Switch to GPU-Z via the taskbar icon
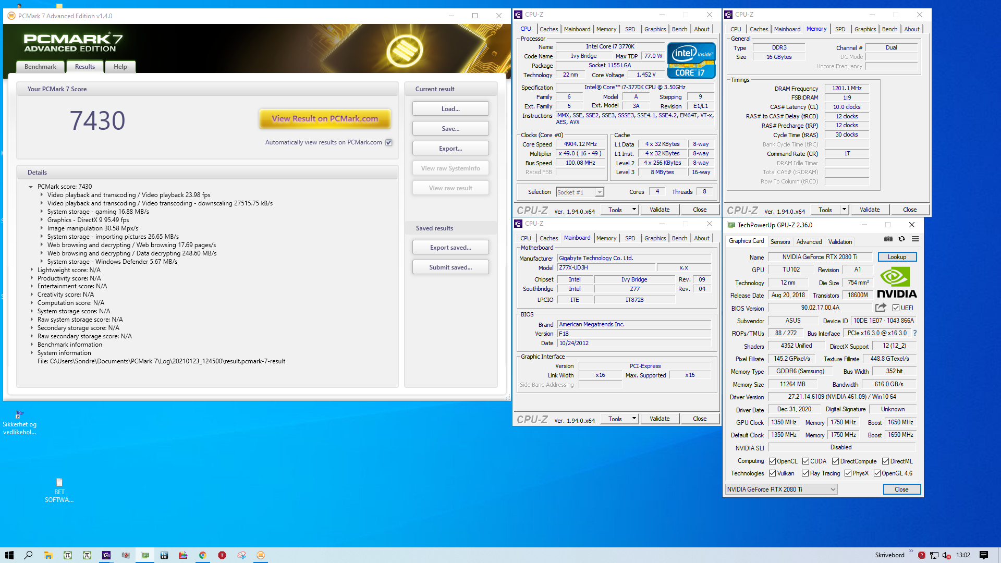The image size is (1001, 563). [145, 555]
